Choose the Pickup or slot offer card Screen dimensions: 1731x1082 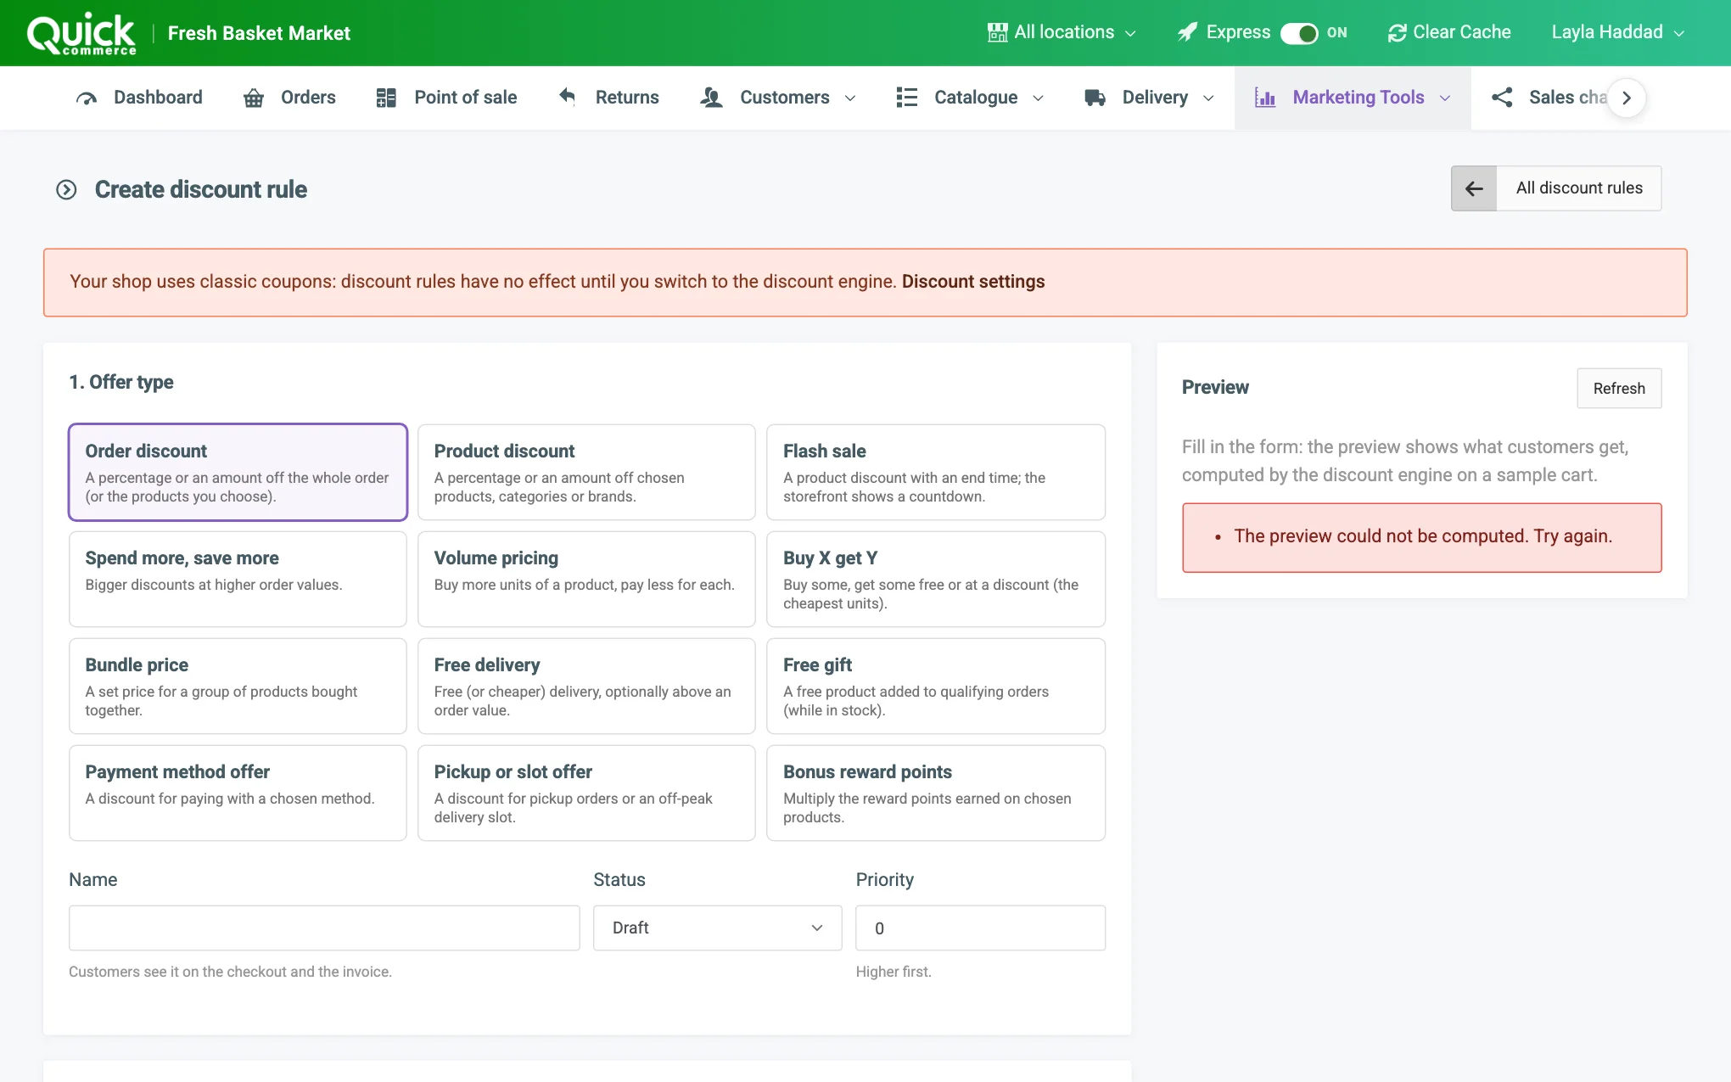pos(586,793)
